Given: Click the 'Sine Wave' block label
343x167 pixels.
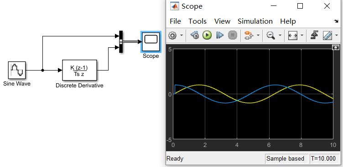Looking at the screenshot, I should [x=17, y=84].
